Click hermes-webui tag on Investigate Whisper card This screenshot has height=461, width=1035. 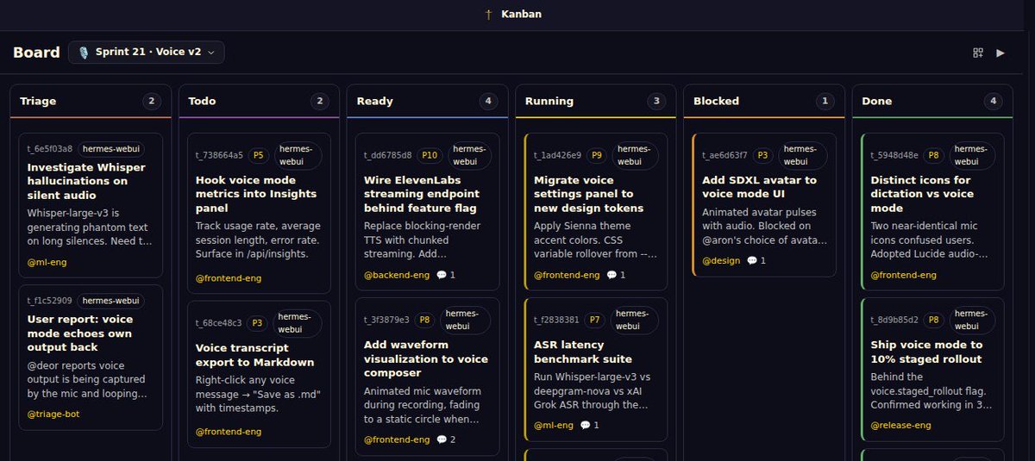coord(111,148)
